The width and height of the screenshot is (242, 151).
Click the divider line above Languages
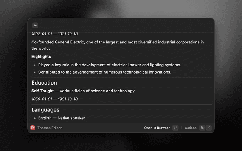click(121, 105)
